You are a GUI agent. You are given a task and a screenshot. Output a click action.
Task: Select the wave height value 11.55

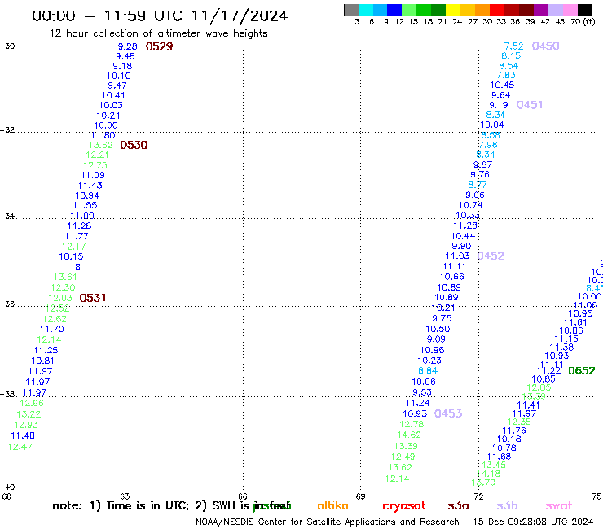85,205
